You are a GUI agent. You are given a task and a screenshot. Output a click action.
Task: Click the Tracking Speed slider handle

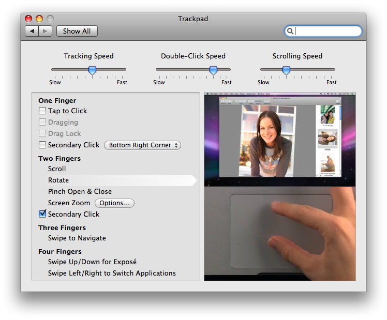pos(92,70)
